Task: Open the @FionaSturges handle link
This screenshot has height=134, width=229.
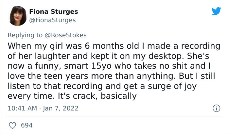Action: (x=52, y=20)
